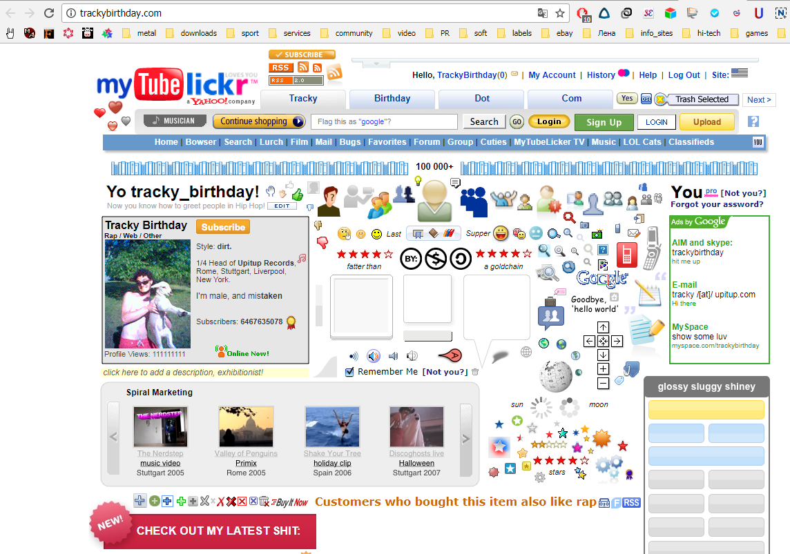
Task: Open Lurch in the blue nav bar
Action: click(x=271, y=142)
